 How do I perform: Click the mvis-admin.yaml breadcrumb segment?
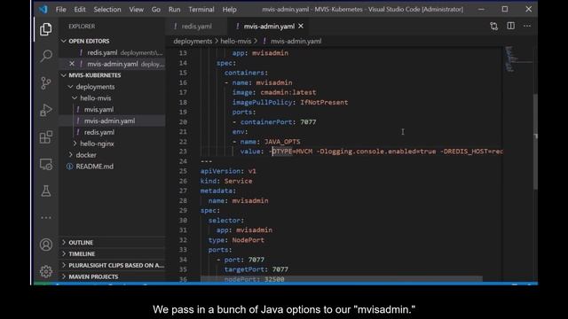click(x=296, y=42)
